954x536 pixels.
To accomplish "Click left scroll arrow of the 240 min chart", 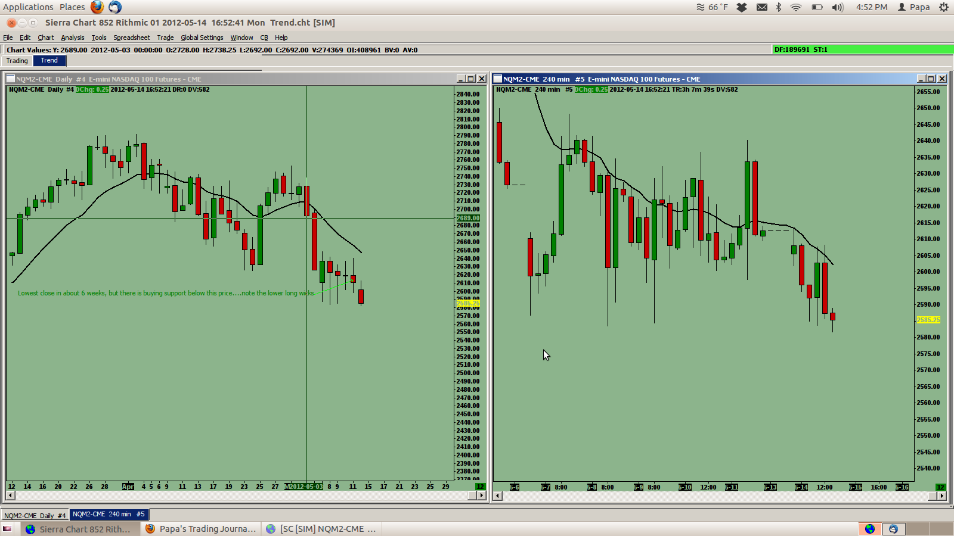I will coord(498,496).
